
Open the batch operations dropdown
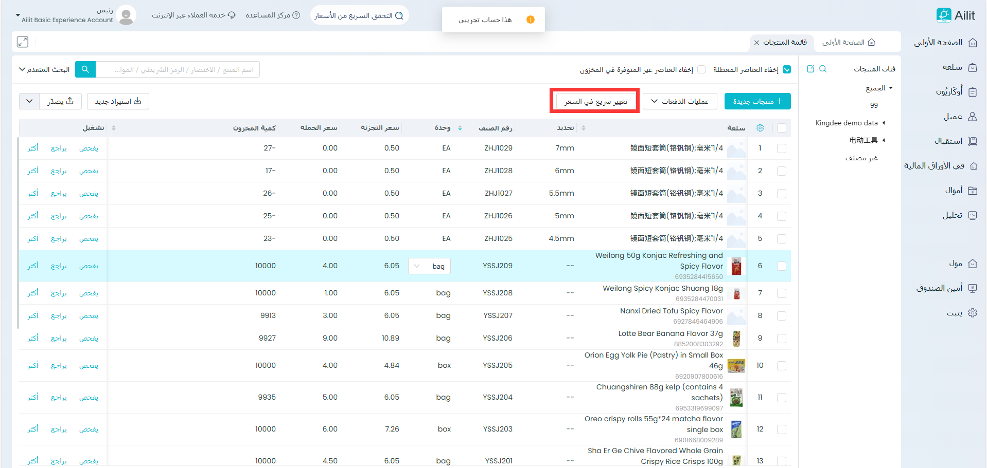pyautogui.click(x=680, y=101)
